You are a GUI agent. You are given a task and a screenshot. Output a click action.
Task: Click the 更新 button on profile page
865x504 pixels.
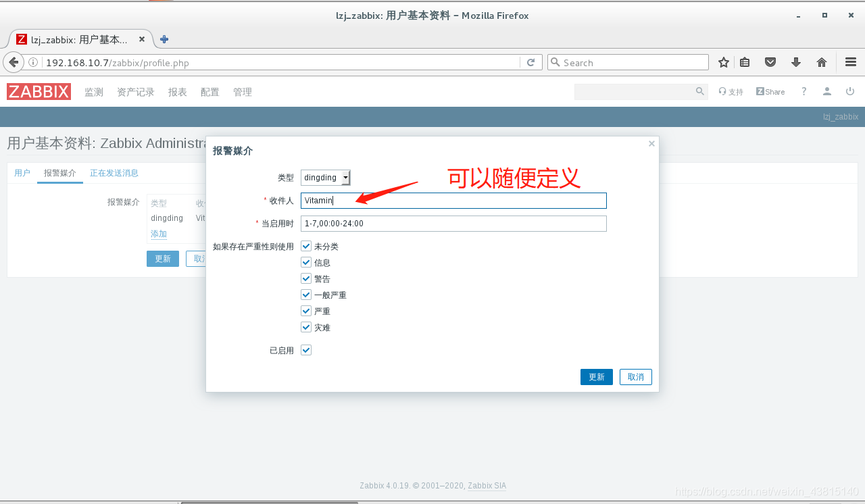tap(163, 259)
